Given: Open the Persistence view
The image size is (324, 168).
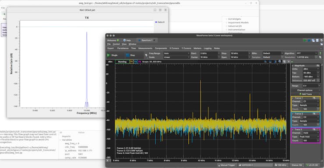Looking at the screenshot, I should tap(123, 48).
